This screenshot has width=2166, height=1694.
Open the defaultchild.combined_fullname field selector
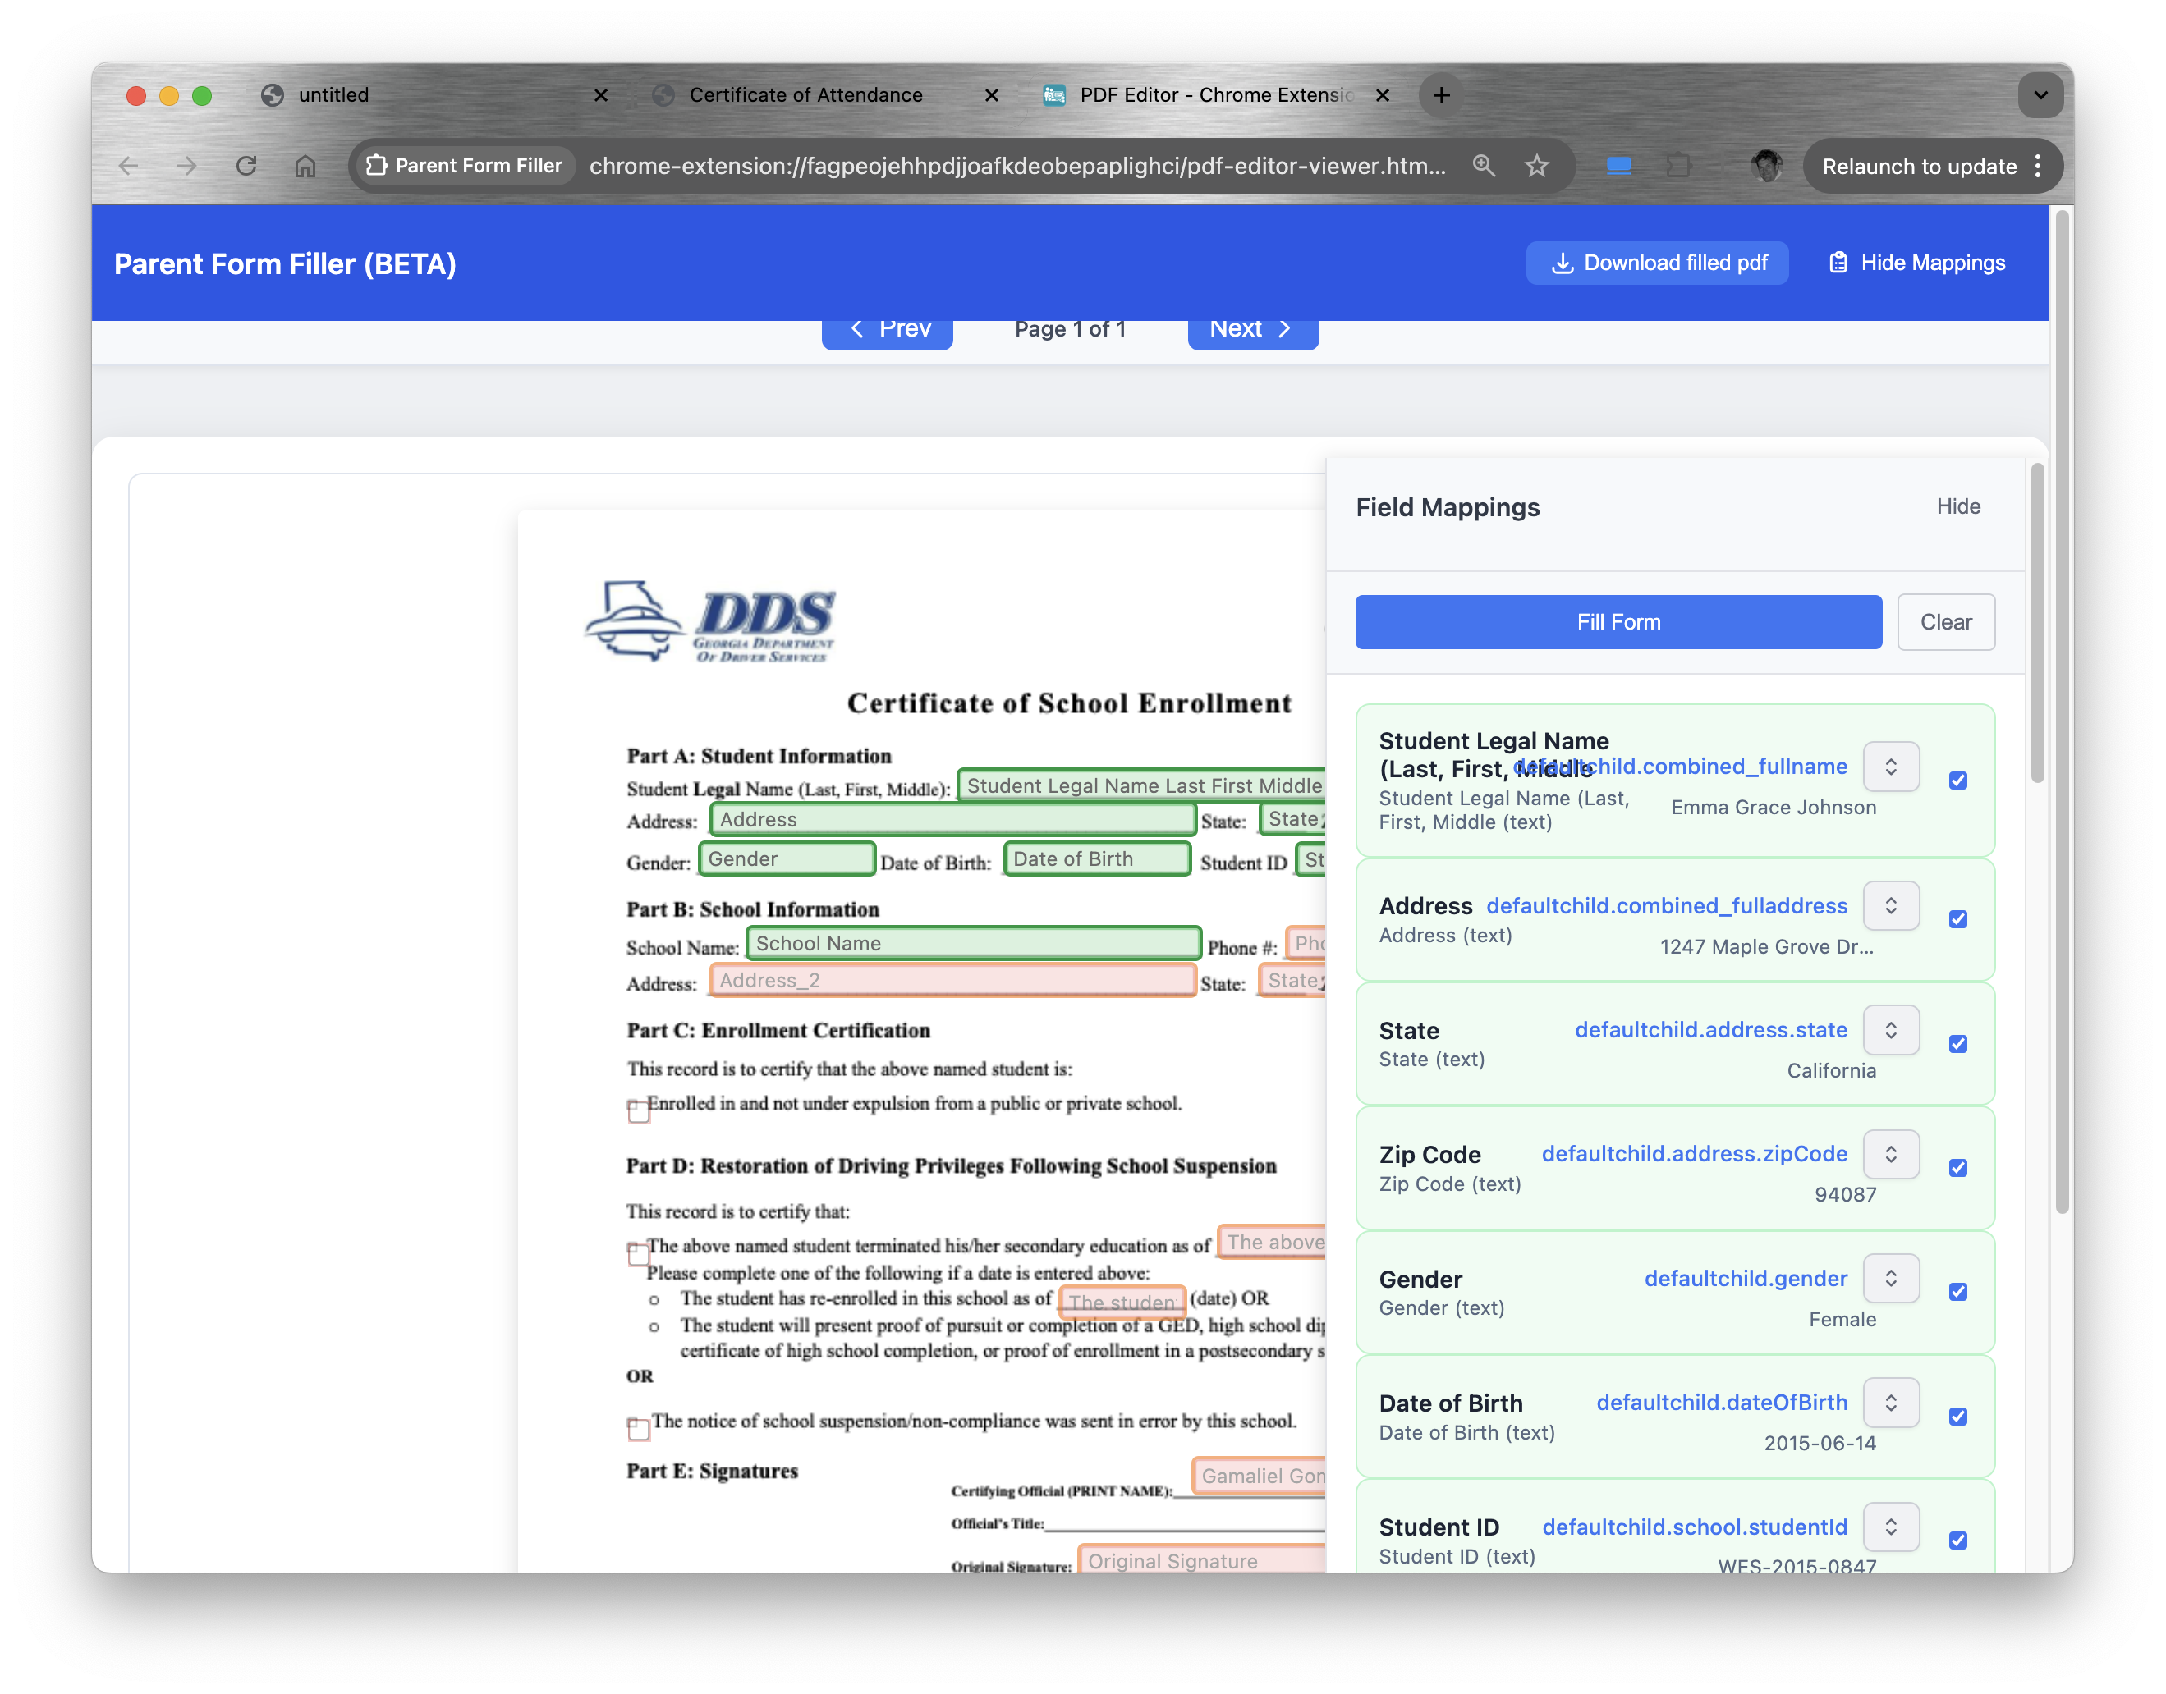point(1891,766)
